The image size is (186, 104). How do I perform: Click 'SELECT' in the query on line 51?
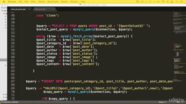click(59, 26)
